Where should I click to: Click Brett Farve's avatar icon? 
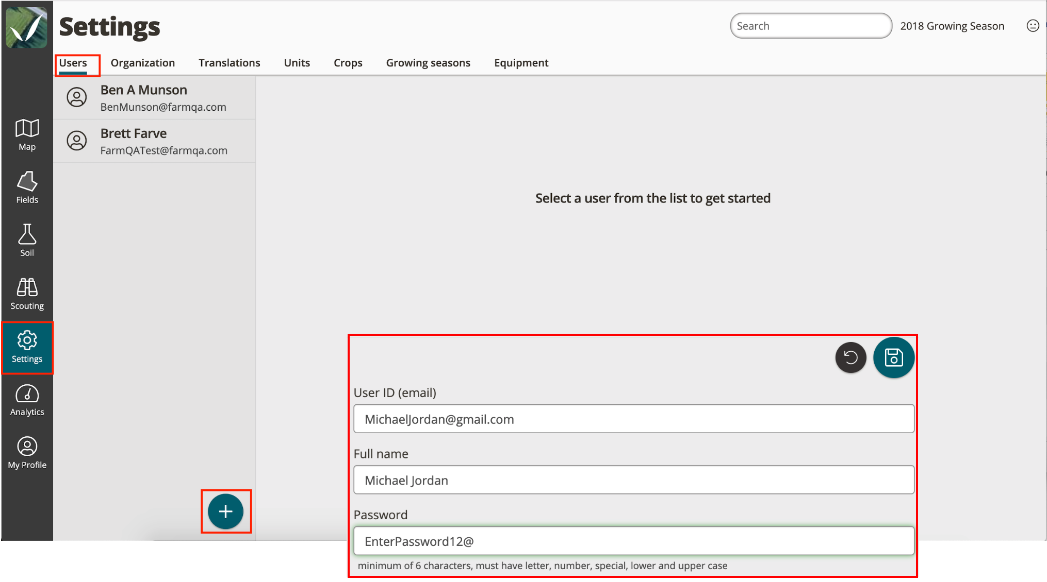pos(77,141)
